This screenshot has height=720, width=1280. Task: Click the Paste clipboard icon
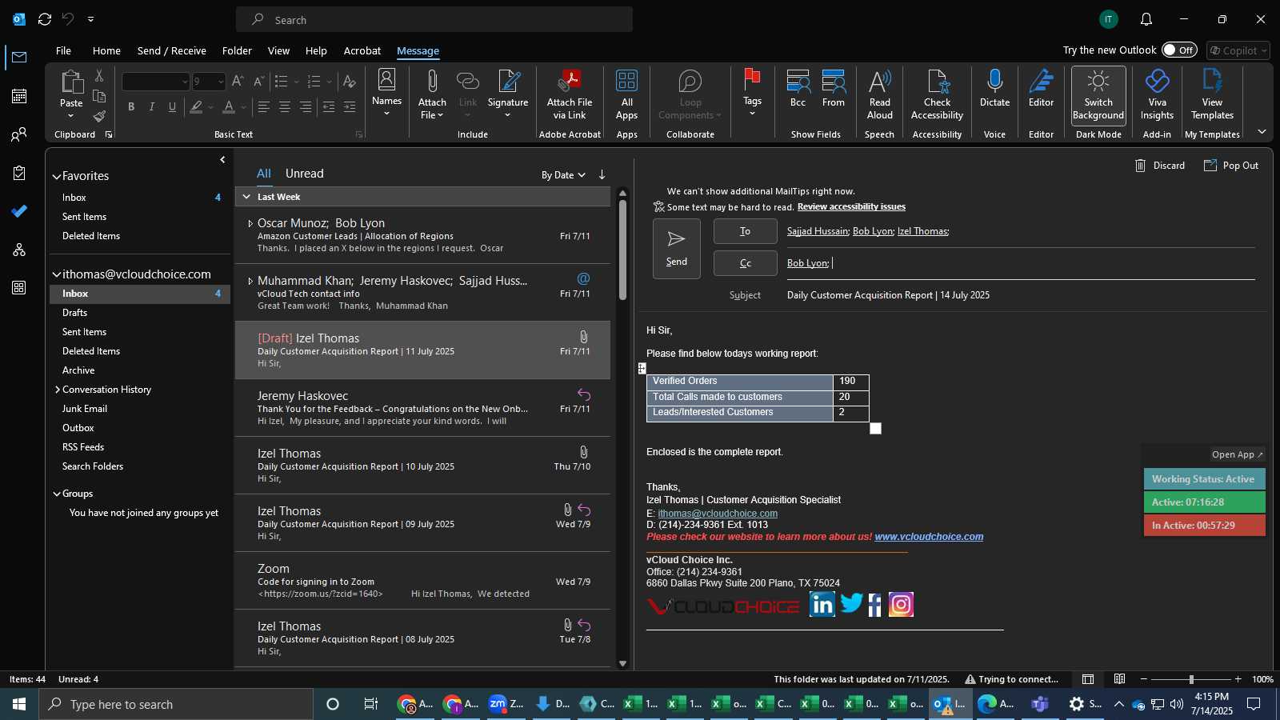click(x=71, y=82)
